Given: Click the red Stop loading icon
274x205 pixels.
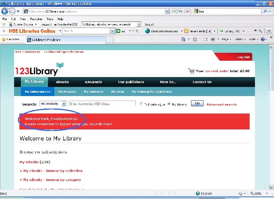Looking at the screenshot, I should pyautogui.click(x=187, y=11).
